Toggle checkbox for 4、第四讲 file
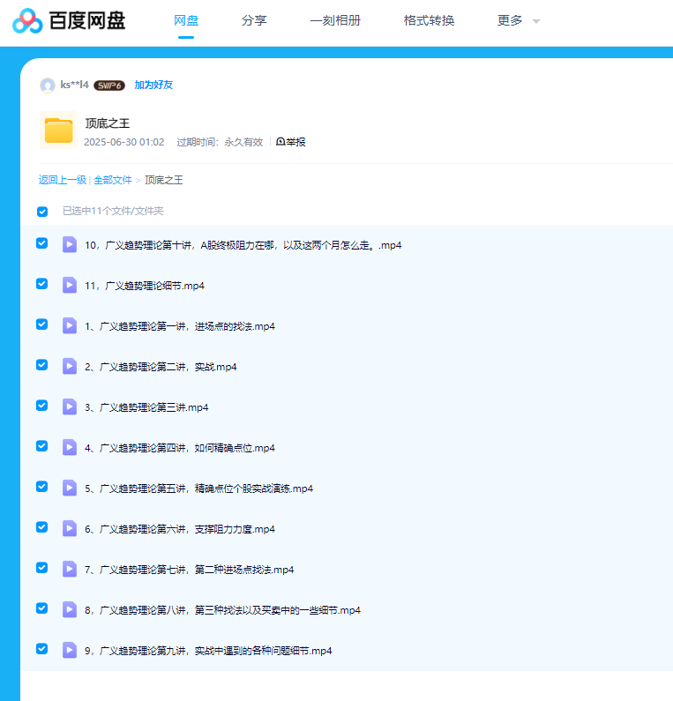Viewport: 673px width, 701px height. (42, 445)
